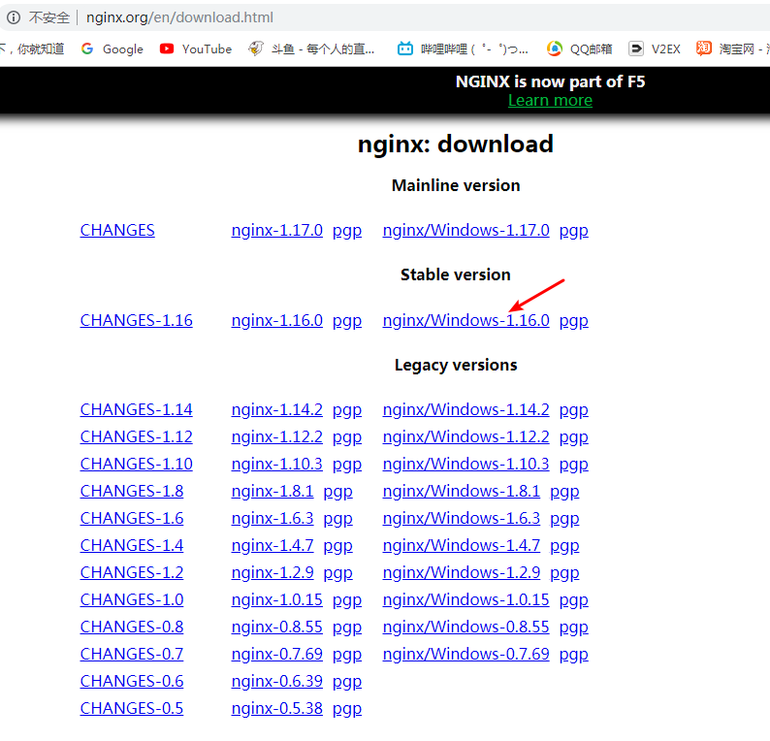This screenshot has height=741, width=770.
Task: Download nginx/Windows-0.8.55
Action: pyautogui.click(x=466, y=628)
